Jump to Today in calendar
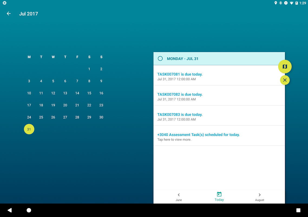The image size is (308, 217). point(219,197)
